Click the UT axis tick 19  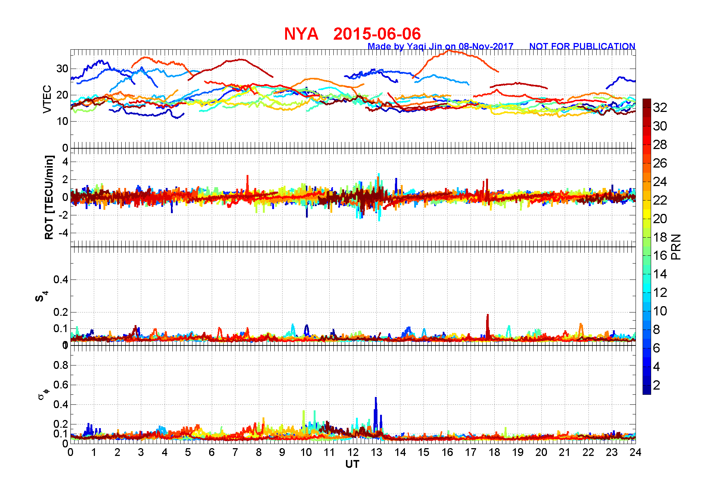(x=518, y=452)
